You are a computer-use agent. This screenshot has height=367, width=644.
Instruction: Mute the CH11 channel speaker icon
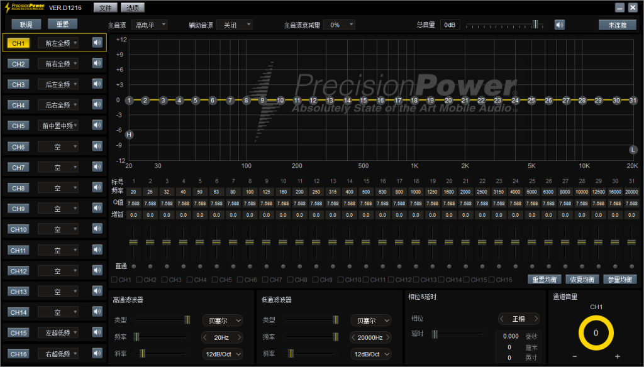point(97,249)
